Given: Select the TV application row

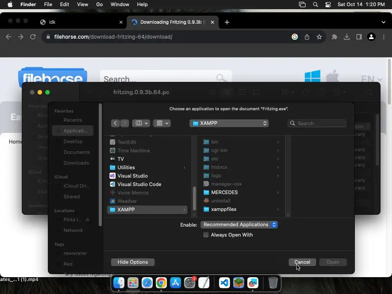Looking at the screenshot, I should tap(147, 159).
